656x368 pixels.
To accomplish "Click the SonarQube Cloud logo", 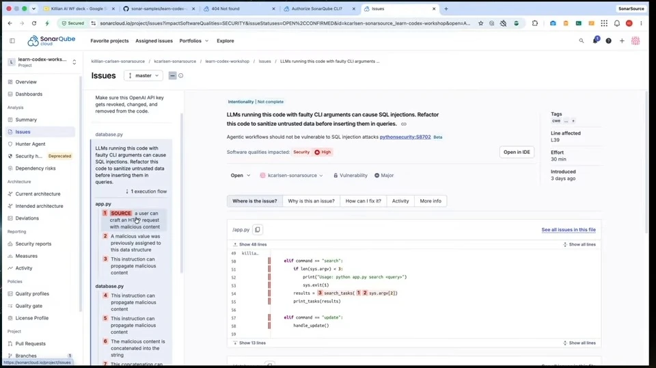I will [x=51, y=40].
